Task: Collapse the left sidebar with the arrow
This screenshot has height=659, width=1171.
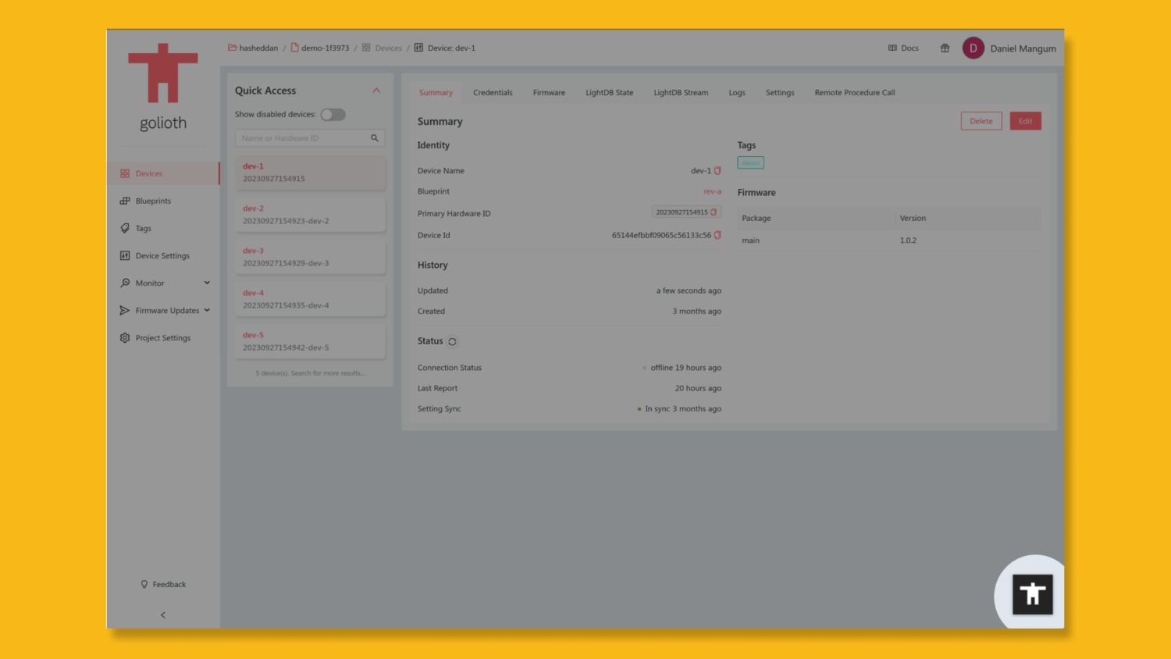Action: (162, 614)
